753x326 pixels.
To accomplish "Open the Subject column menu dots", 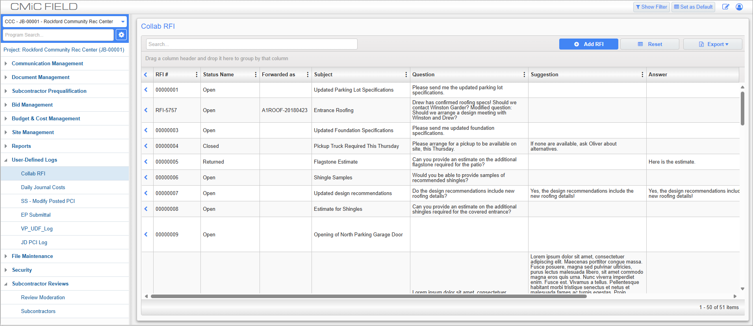I will 406,75.
